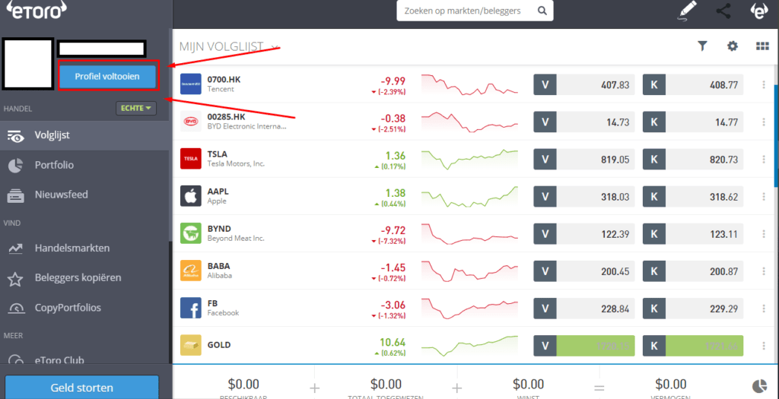Screen dimensions: 779x399
Task: Click the Apple logo icon
Action: pos(191,195)
